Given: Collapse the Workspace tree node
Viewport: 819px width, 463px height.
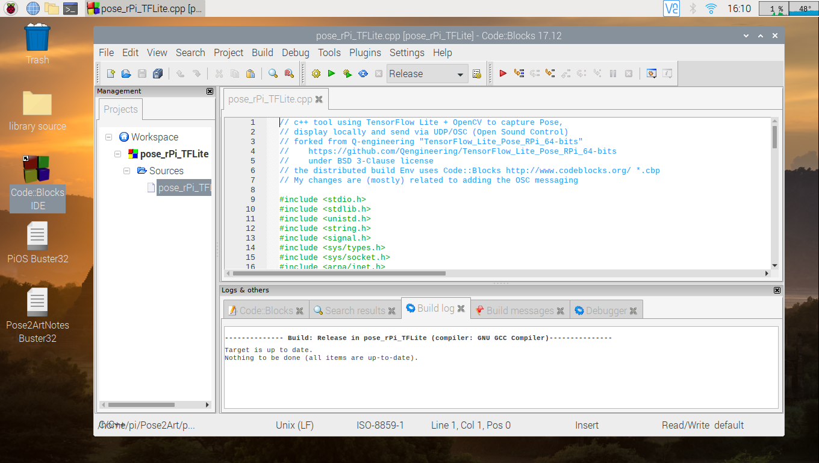Looking at the screenshot, I should click(x=109, y=137).
